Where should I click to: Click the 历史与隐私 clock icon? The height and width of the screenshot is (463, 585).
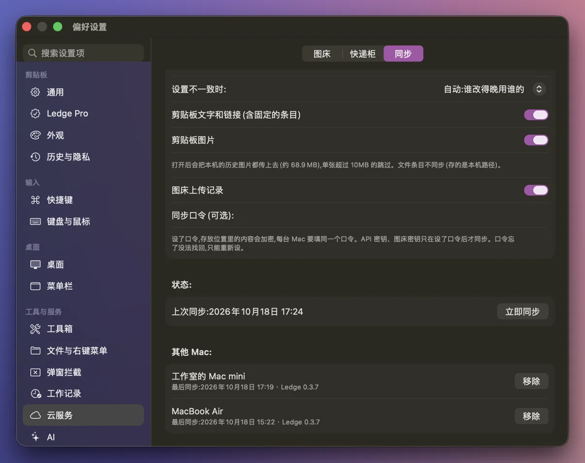[x=35, y=157]
